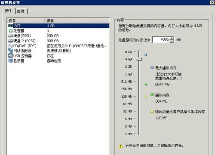Viewport: 215px width, 155px height.
Task: Click the yellow warning triangle icon
Action: 121,146
